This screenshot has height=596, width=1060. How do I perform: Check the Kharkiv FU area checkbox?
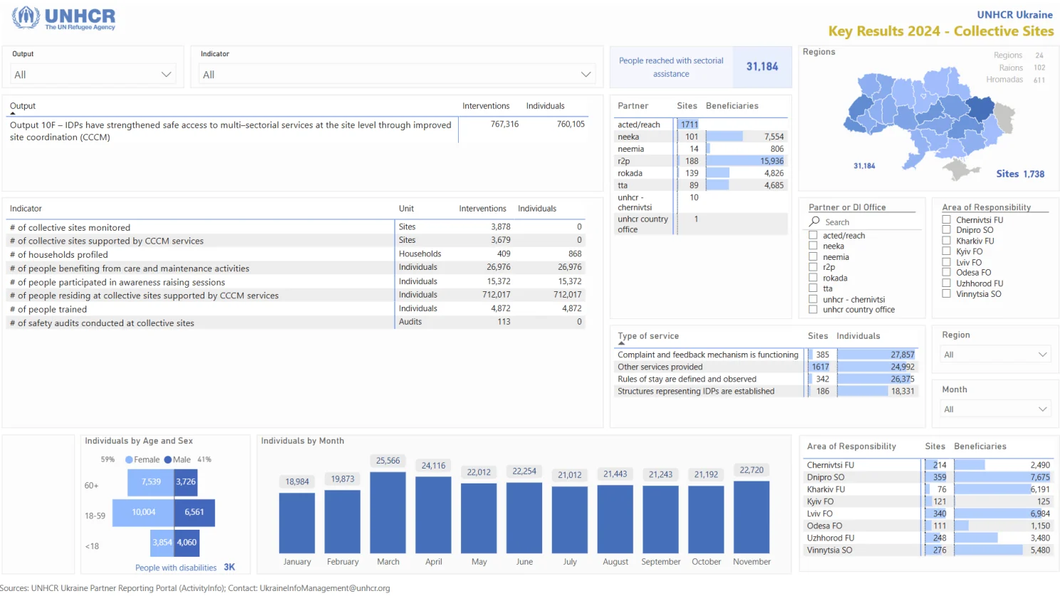(x=947, y=241)
